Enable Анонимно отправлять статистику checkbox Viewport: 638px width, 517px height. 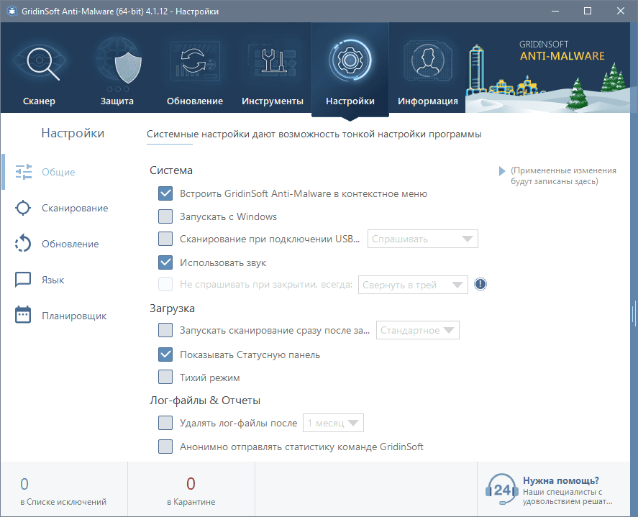pos(165,447)
